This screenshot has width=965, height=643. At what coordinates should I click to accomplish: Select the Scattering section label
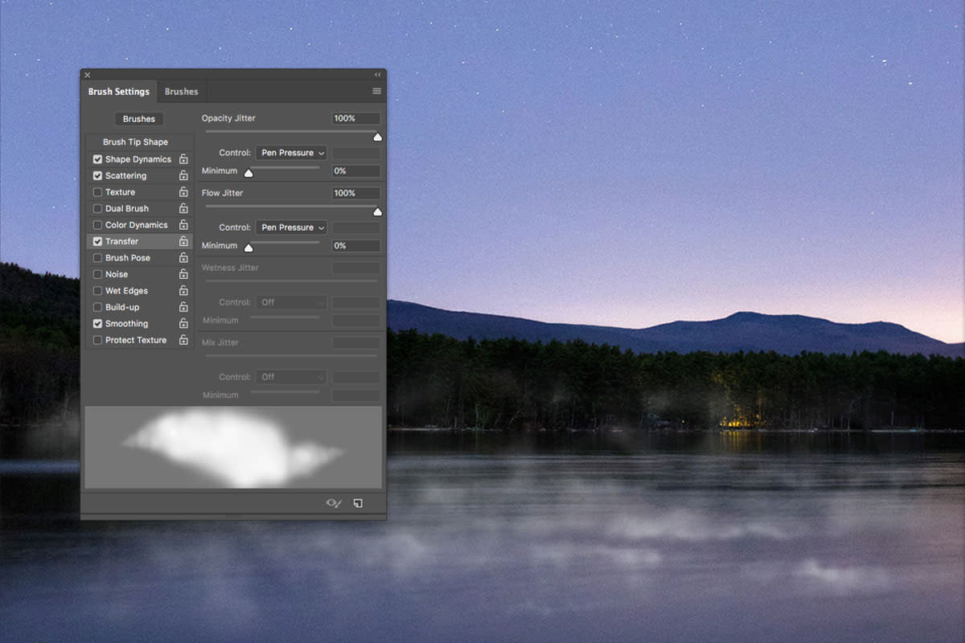pyautogui.click(x=125, y=175)
